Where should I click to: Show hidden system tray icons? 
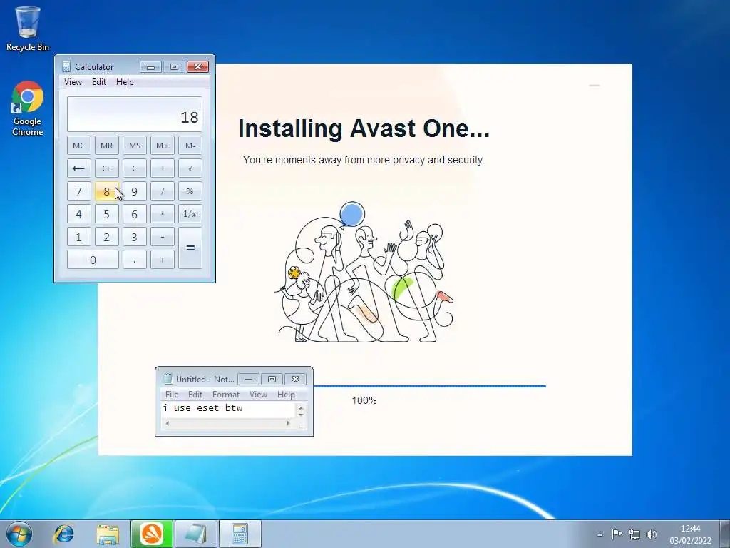[600, 534]
